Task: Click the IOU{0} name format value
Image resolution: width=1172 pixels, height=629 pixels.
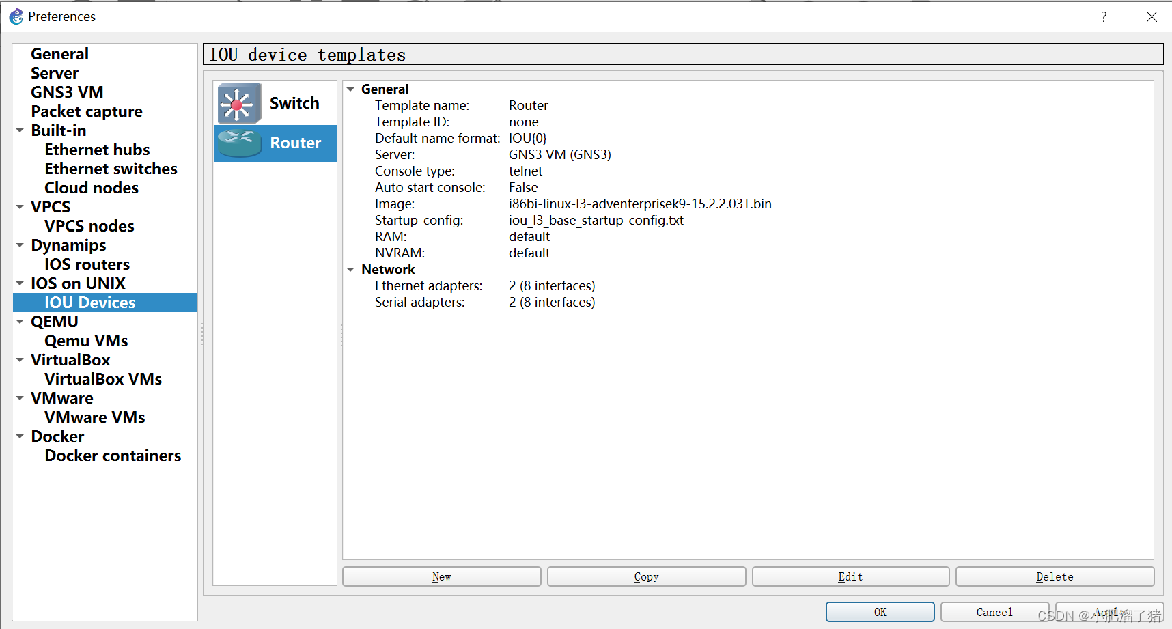Action: [x=528, y=139]
